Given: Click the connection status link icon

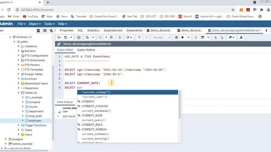Looking at the screenshot, I should 59,44.
